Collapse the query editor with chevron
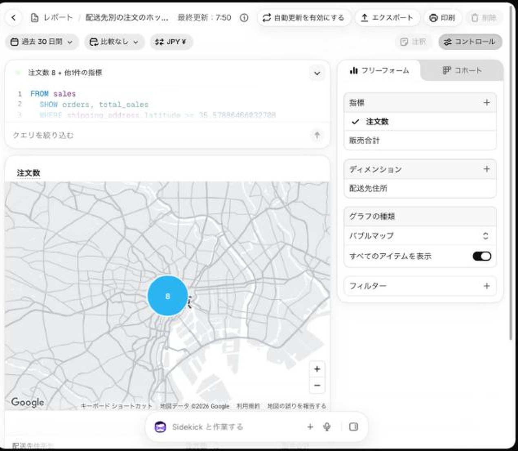 coord(317,74)
